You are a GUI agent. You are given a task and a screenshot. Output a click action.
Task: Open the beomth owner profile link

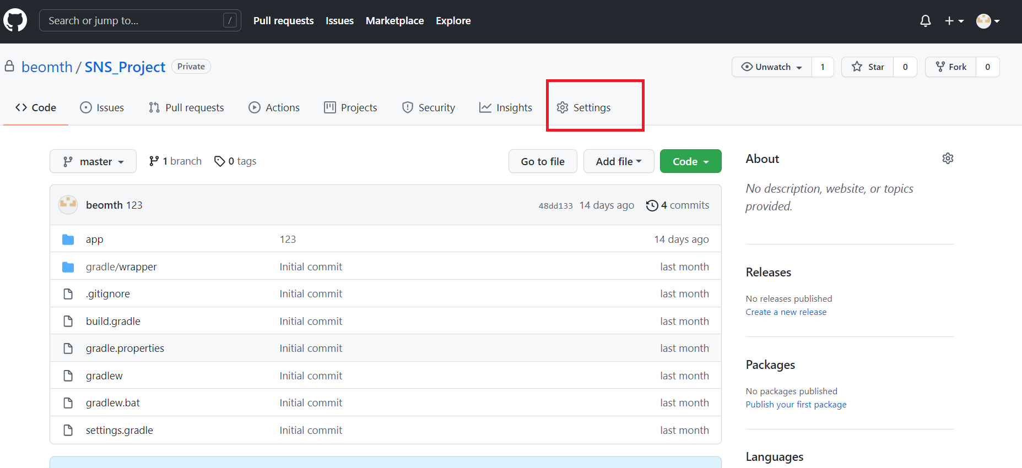tap(47, 67)
